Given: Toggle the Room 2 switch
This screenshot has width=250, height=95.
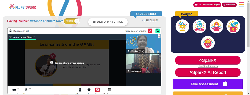Looking at the screenshot, I should tap(72, 21).
